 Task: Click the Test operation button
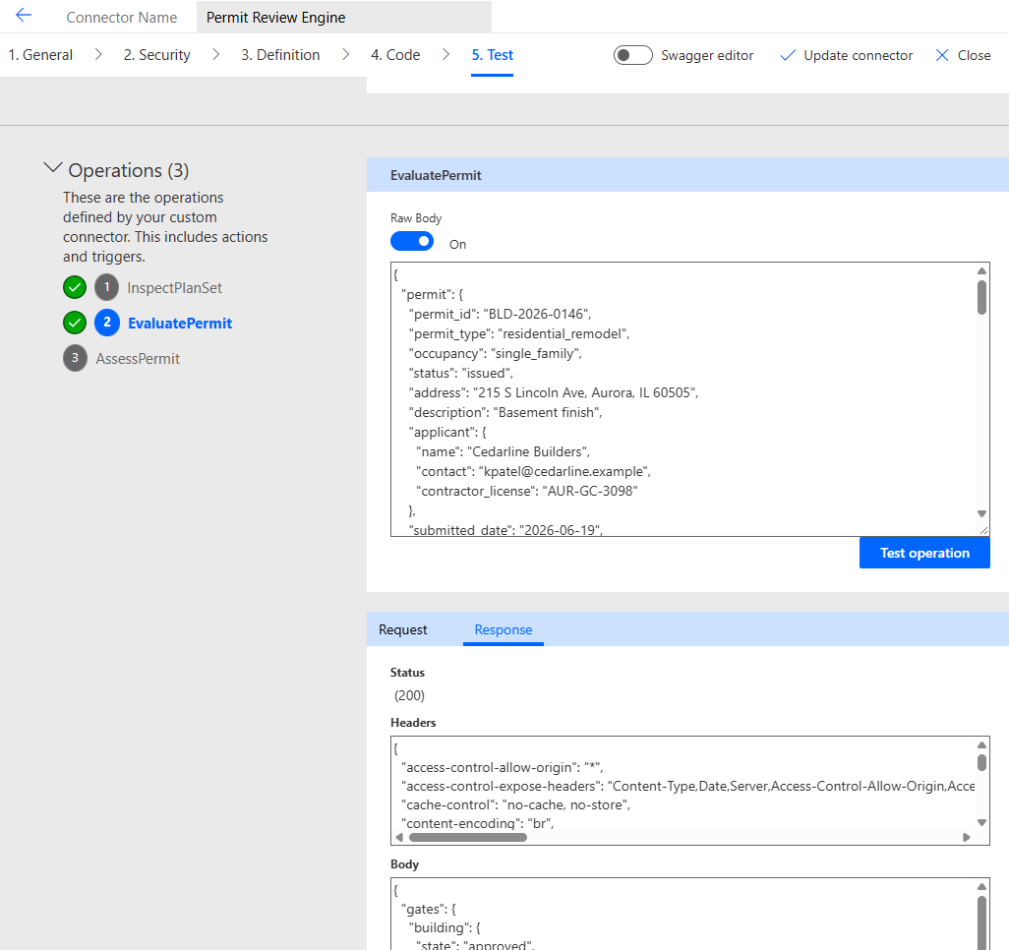click(924, 553)
